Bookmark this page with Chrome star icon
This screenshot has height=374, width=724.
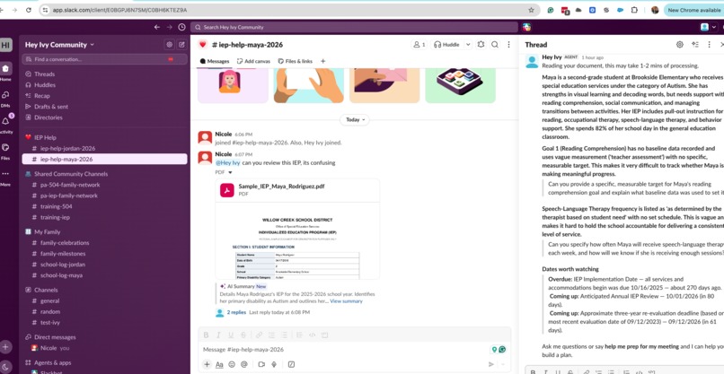[x=531, y=10]
